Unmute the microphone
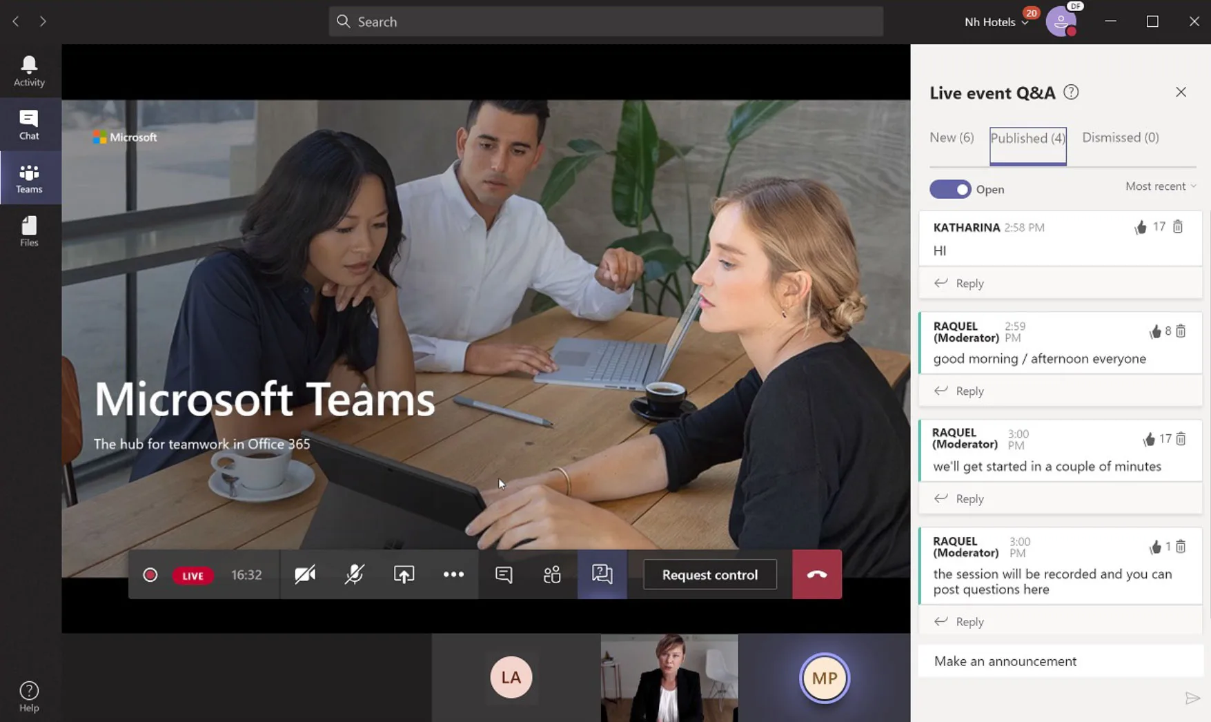The height and width of the screenshot is (722, 1211). tap(355, 574)
